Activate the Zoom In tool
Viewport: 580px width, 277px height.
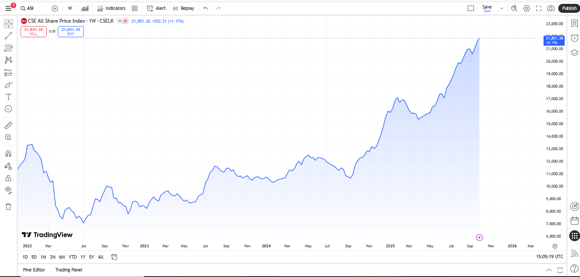coord(8,137)
